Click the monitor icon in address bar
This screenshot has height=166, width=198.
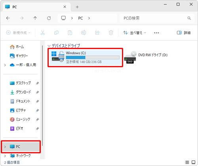[x=63, y=18]
